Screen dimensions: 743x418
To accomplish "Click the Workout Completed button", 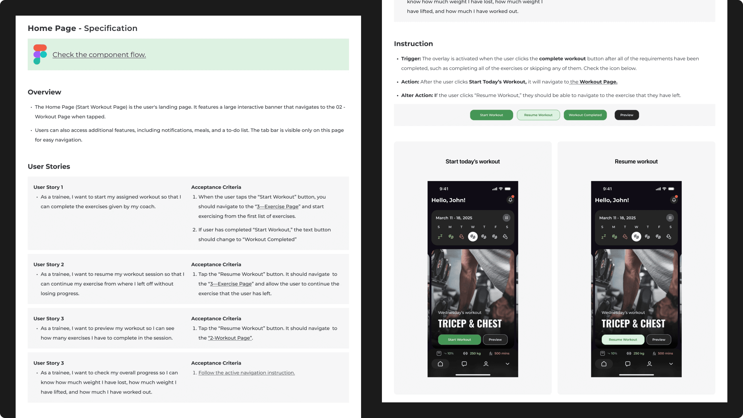I will tap(585, 115).
